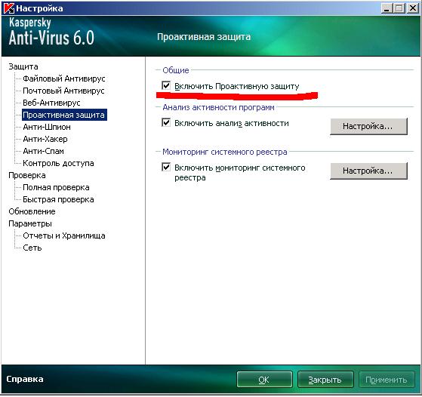Click the disabled maximize button
This screenshot has width=422, height=397.
point(399,8)
